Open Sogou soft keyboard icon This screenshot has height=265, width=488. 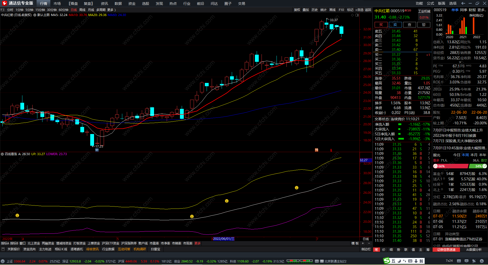click(x=410, y=261)
